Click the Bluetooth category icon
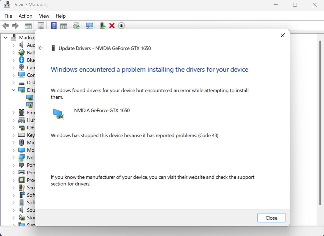This screenshot has width=324, height=236. click(x=22, y=60)
